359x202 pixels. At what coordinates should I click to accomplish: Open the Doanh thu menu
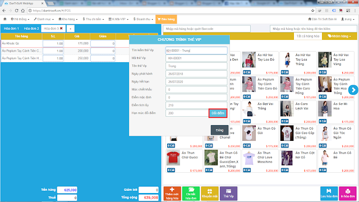[x=143, y=19]
